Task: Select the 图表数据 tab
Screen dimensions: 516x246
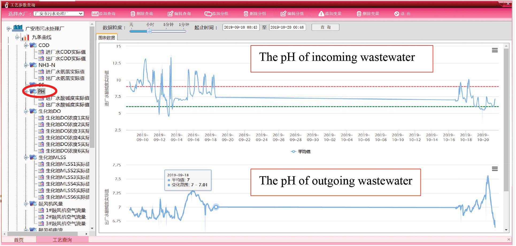Action: pos(107,38)
